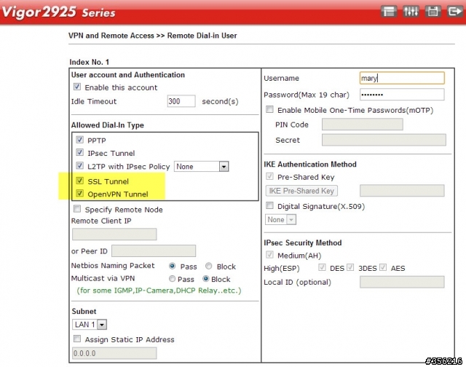Image resolution: width=466 pixels, height=367 pixels.
Task: Click the Password input field
Action: [402, 95]
